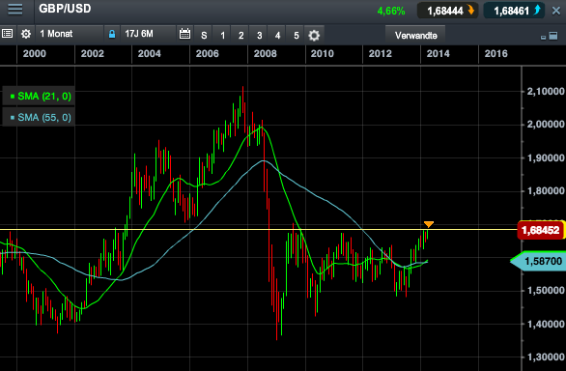Click the maximize chart panel icon
This screenshot has width=566, height=371.
point(553,36)
